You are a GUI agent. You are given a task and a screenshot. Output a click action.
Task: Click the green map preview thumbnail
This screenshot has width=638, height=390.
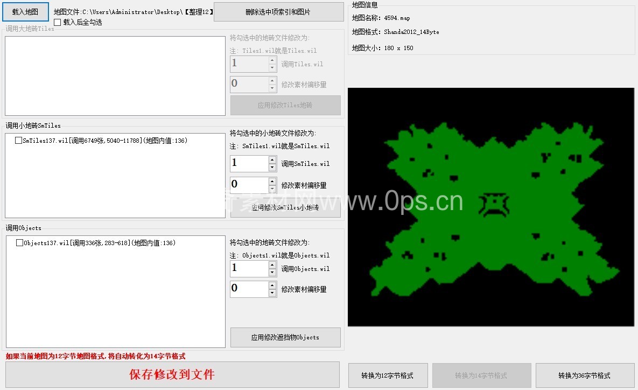490,207
